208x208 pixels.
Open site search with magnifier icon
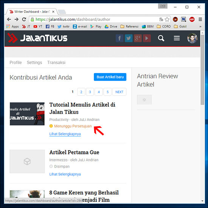[161, 38]
